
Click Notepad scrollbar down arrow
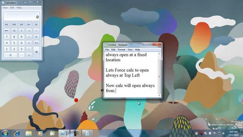tap(159, 96)
